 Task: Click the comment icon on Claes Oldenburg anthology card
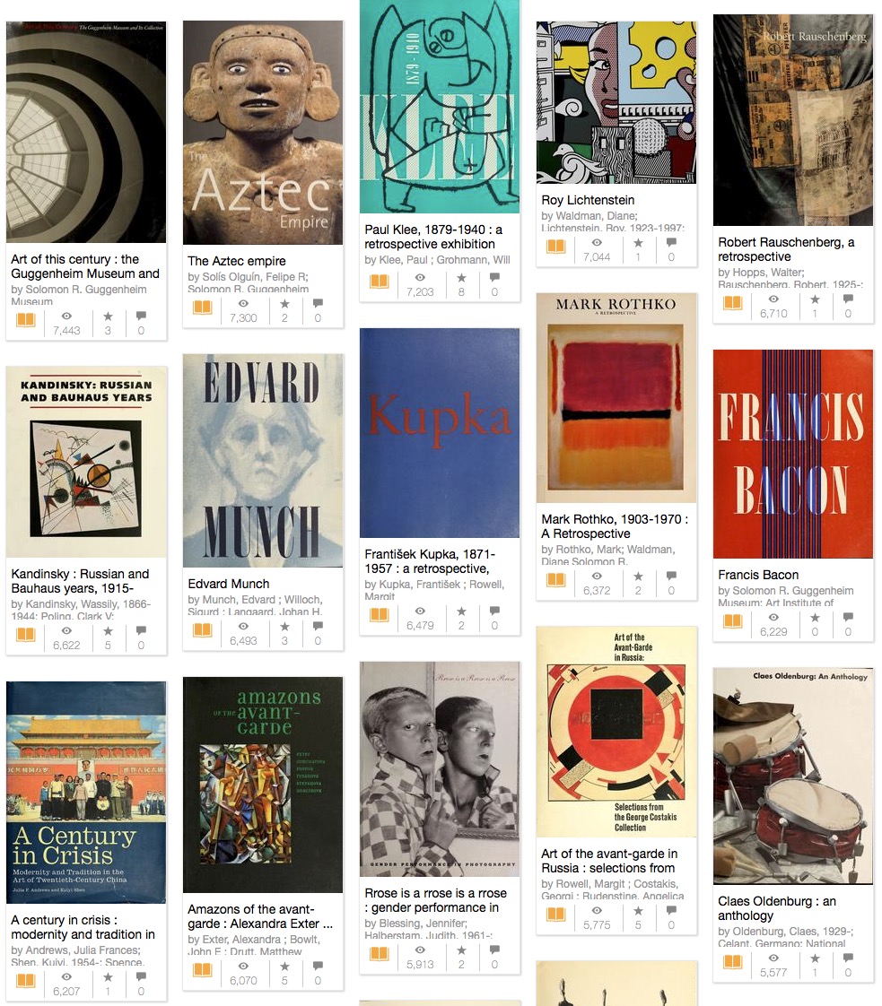tap(848, 958)
